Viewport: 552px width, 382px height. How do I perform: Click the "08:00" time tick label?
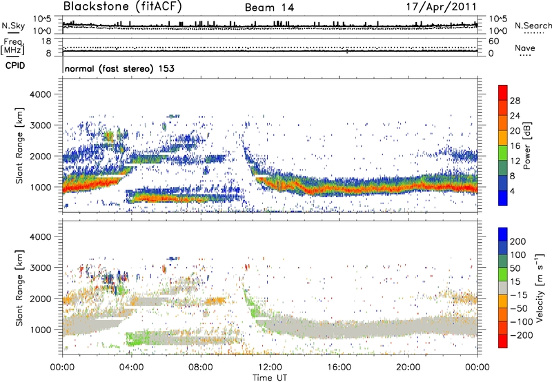click(x=201, y=368)
